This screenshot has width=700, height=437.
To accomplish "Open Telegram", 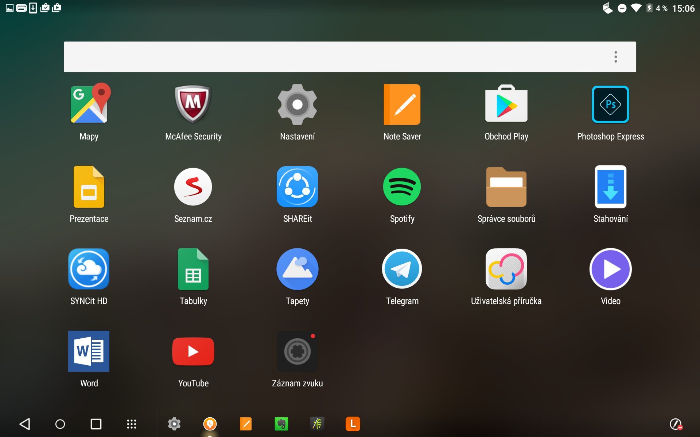I will [x=402, y=269].
